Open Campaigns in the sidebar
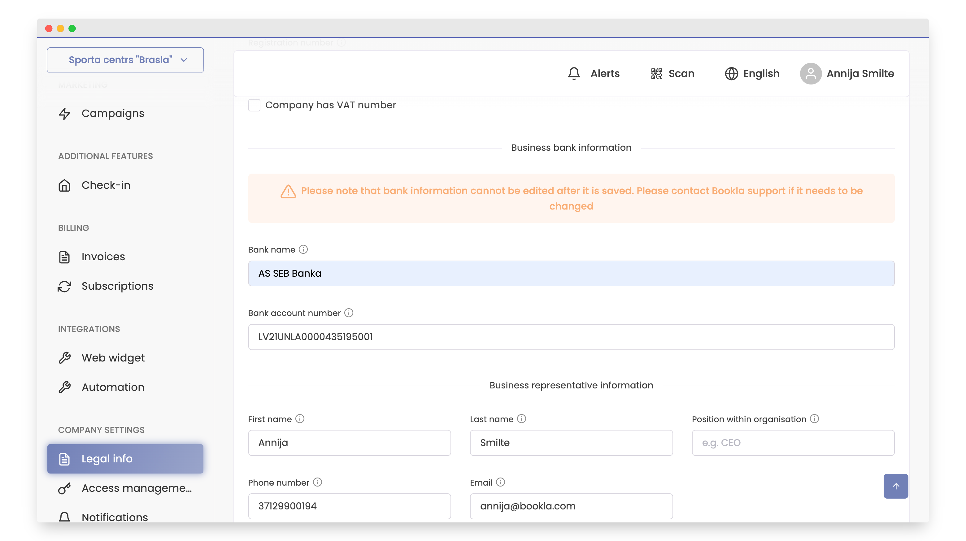This screenshot has height=541, width=966. (x=112, y=113)
